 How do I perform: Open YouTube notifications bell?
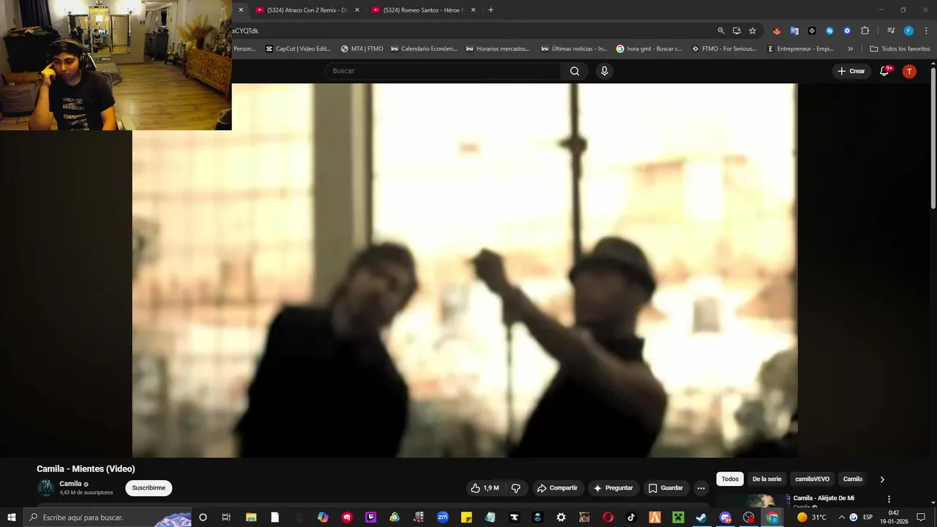point(884,71)
